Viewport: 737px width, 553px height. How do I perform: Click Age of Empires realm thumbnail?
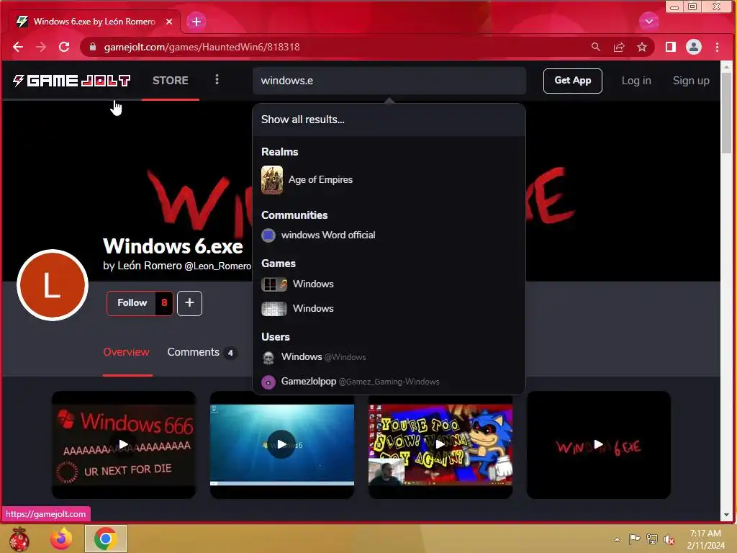(x=272, y=179)
